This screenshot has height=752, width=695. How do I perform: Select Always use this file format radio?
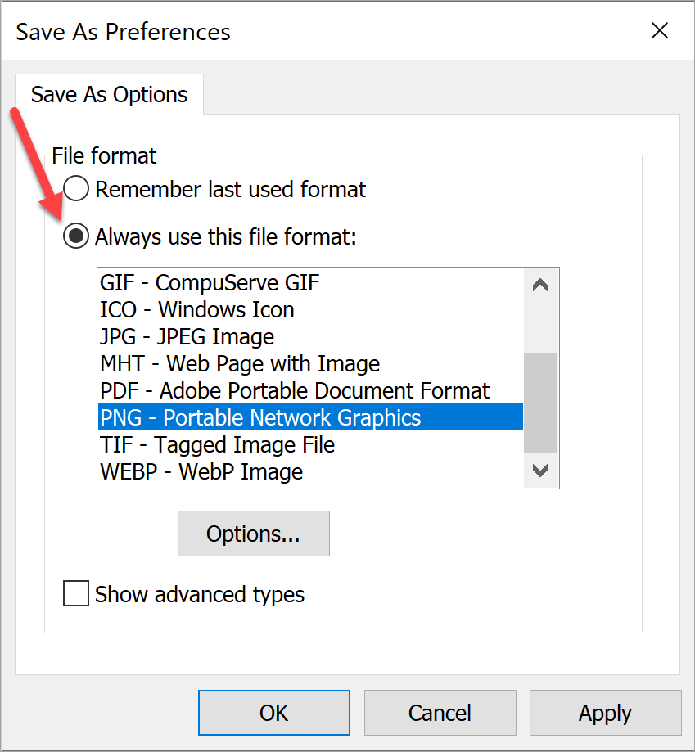point(76,237)
